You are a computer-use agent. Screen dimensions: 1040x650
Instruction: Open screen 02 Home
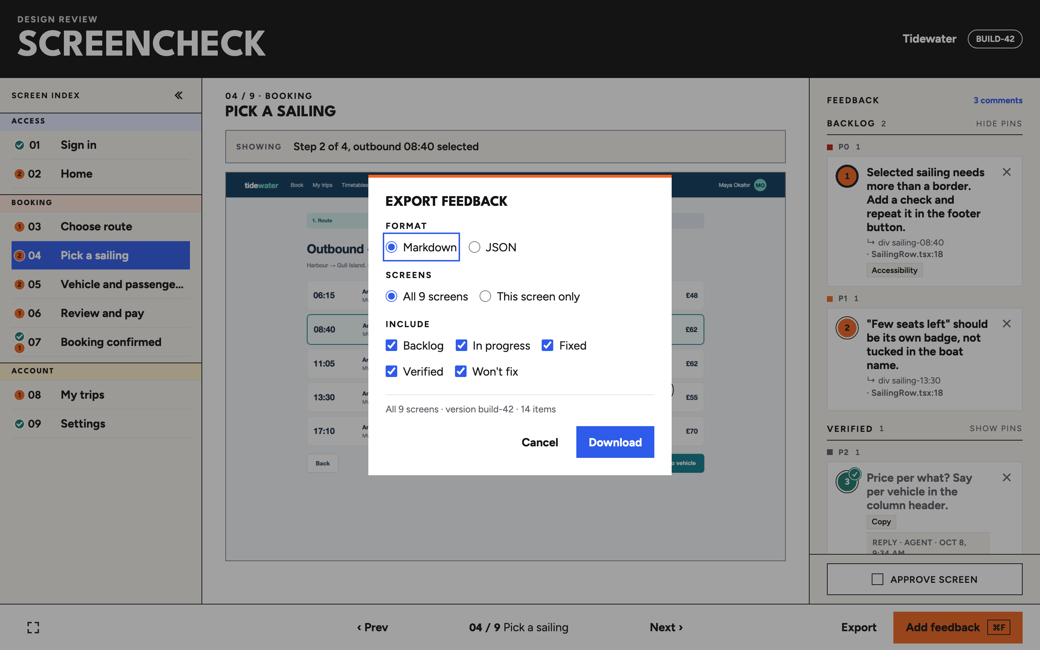(100, 174)
